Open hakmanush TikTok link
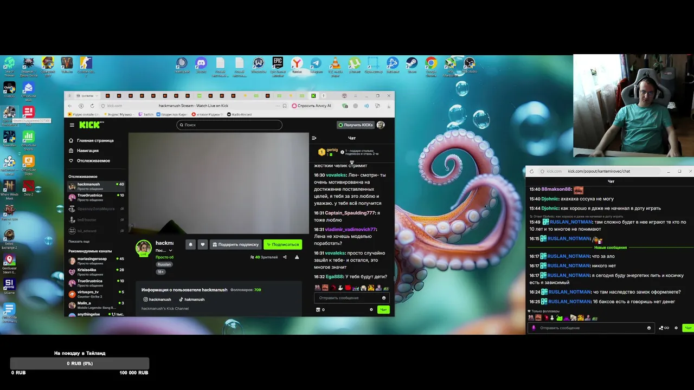Image resolution: width=694 pixels, height=390 pixels. [x=192, y=300]
